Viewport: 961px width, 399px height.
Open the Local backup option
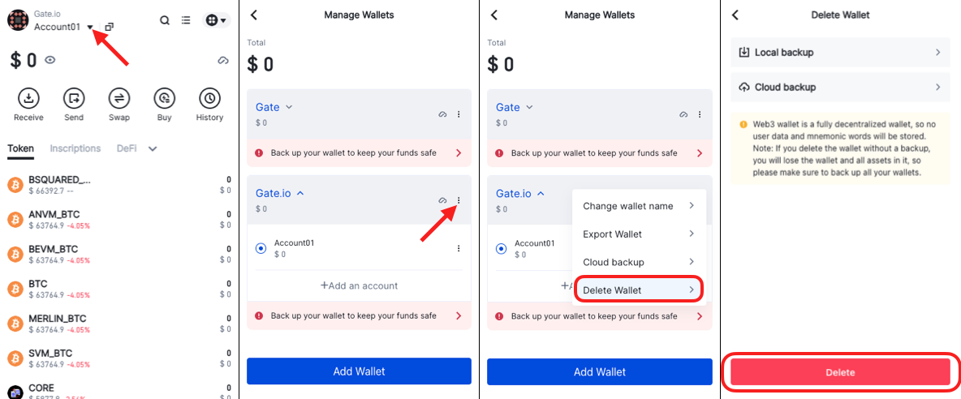840,53
